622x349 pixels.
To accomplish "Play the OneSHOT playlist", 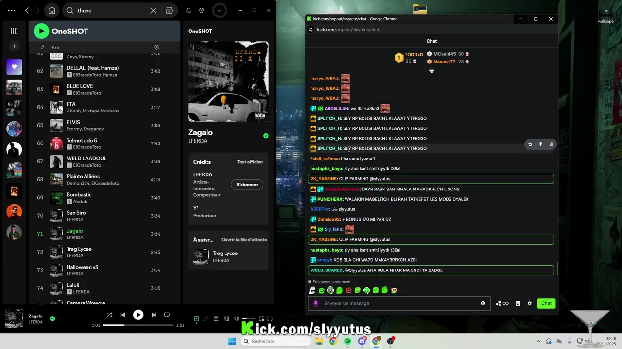I will 41,31.
